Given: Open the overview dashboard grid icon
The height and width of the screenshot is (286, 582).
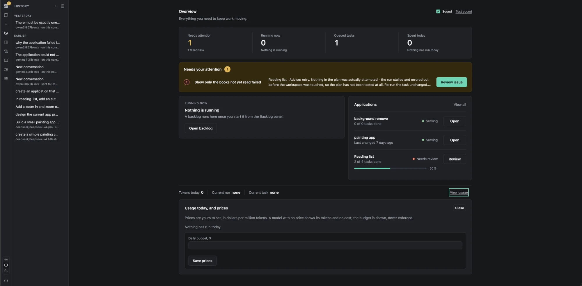Looking at the screenshot, I should [x=6, y=6].
